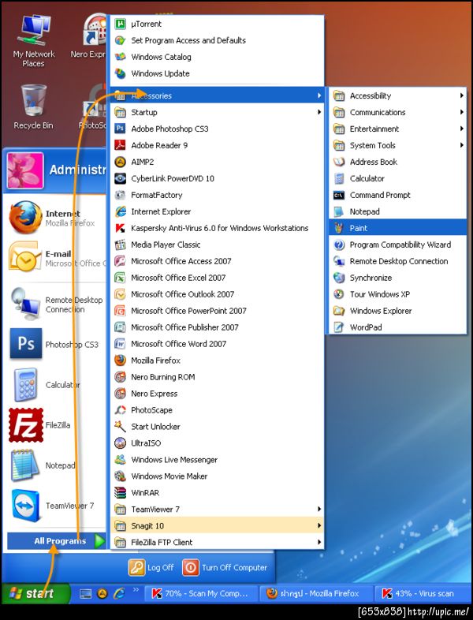The height and width of the screenshot is (620, 473).
Task: Open Address Book in Accessories
Action: pos(397,162)
